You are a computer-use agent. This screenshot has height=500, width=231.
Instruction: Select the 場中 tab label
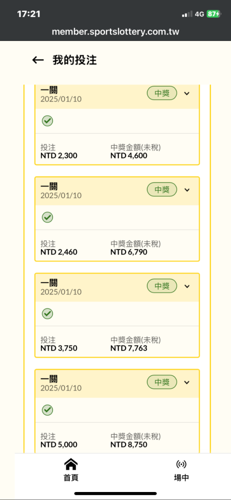click(181, 477)
